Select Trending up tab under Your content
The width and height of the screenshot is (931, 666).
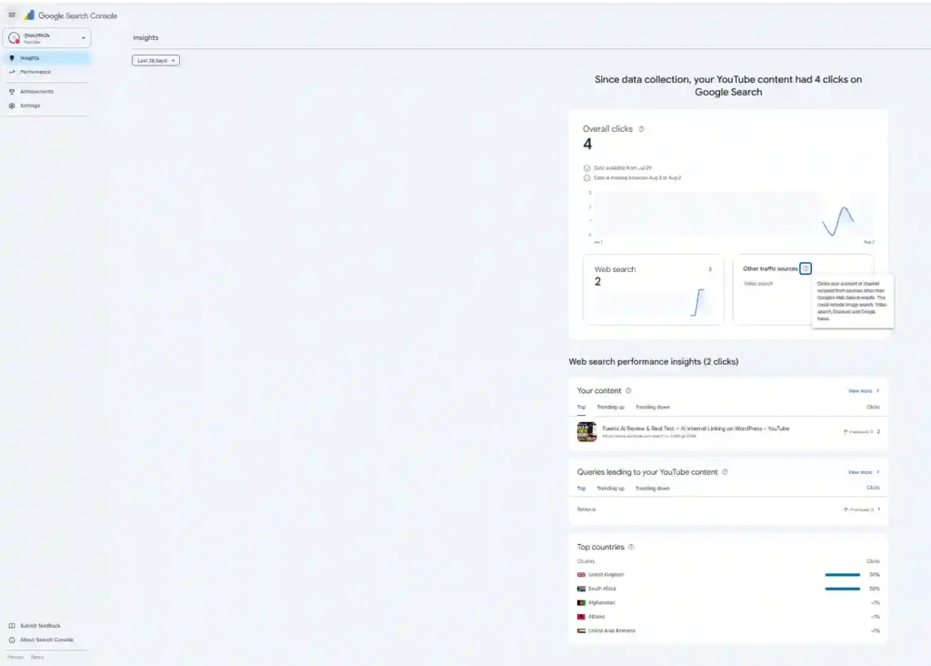(x=610, y=407)
